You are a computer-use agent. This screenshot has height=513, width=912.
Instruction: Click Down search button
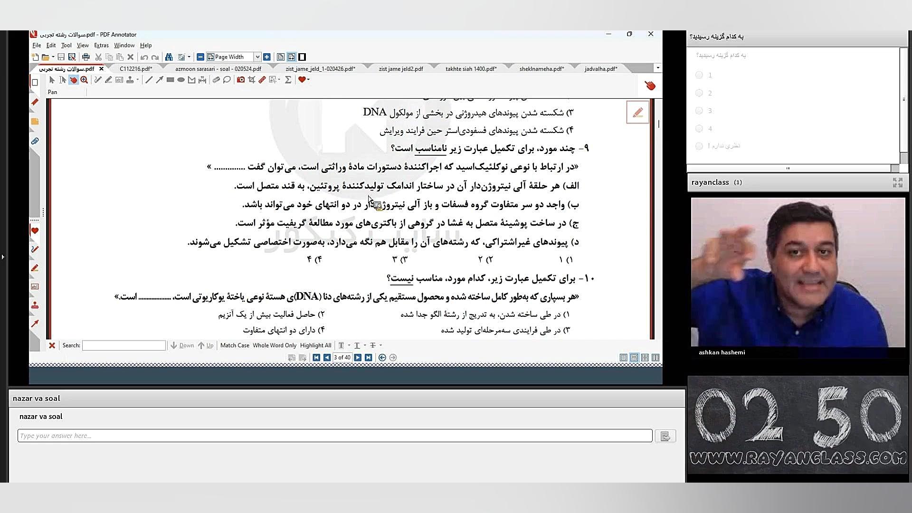coord(182,345)
